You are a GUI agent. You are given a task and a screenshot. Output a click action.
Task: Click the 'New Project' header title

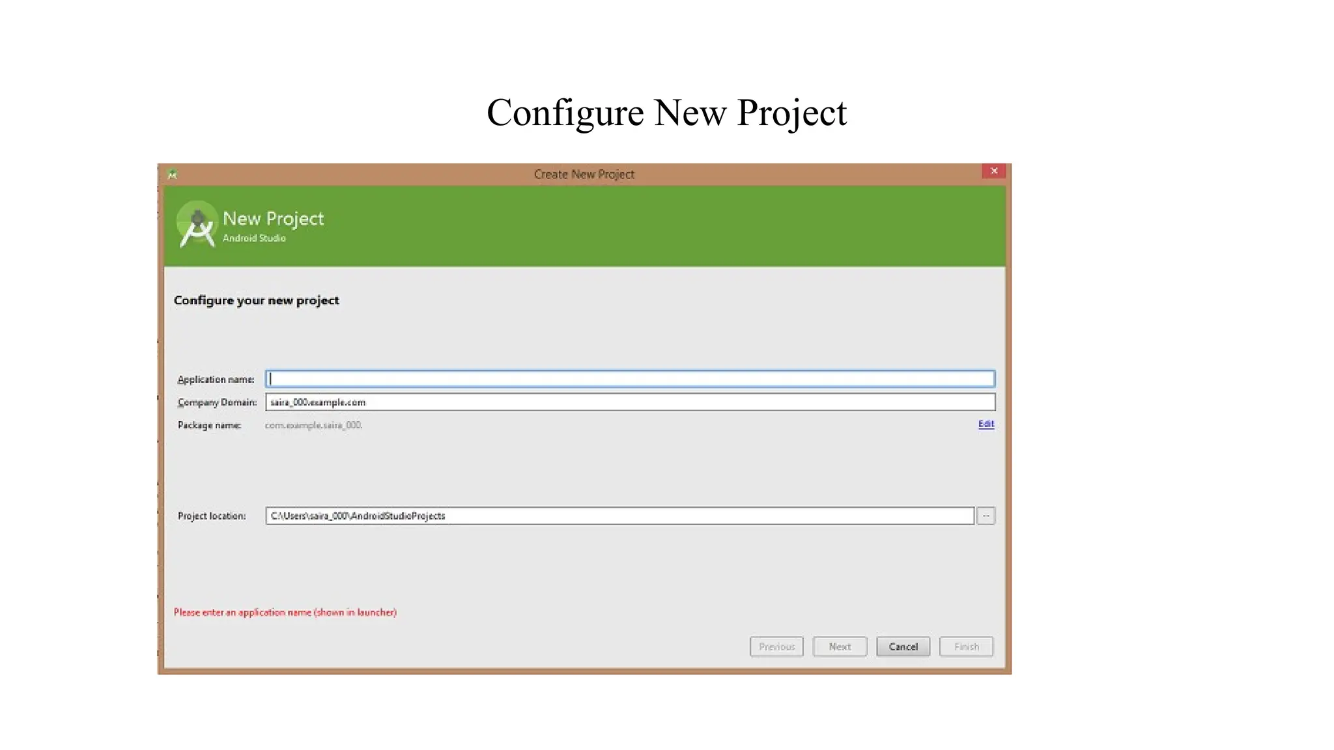pos(273,219)
